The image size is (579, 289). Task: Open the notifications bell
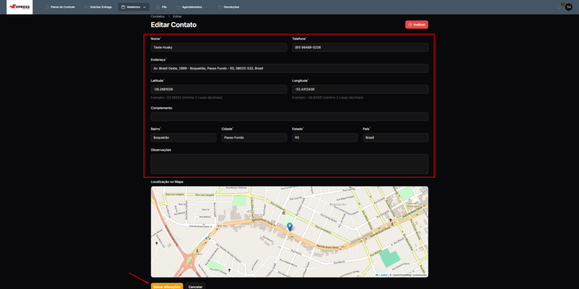(559, 7)
